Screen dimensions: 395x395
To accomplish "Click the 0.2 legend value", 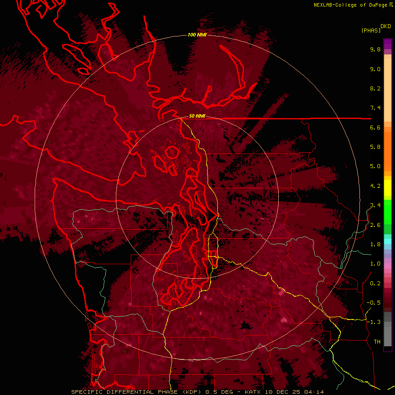I will pyautogui.click(x=375, y=284).
